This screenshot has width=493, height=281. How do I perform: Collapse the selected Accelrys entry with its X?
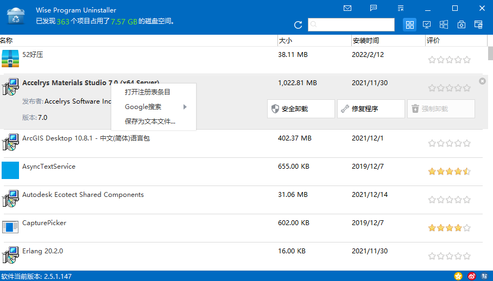coord(482,81)
